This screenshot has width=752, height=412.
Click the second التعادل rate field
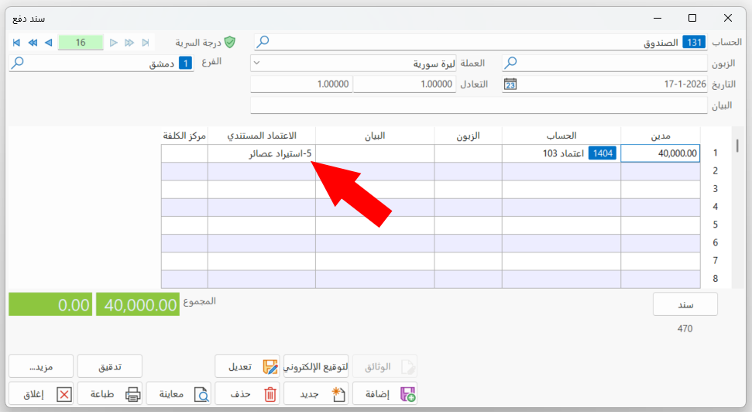click(301, 84)
